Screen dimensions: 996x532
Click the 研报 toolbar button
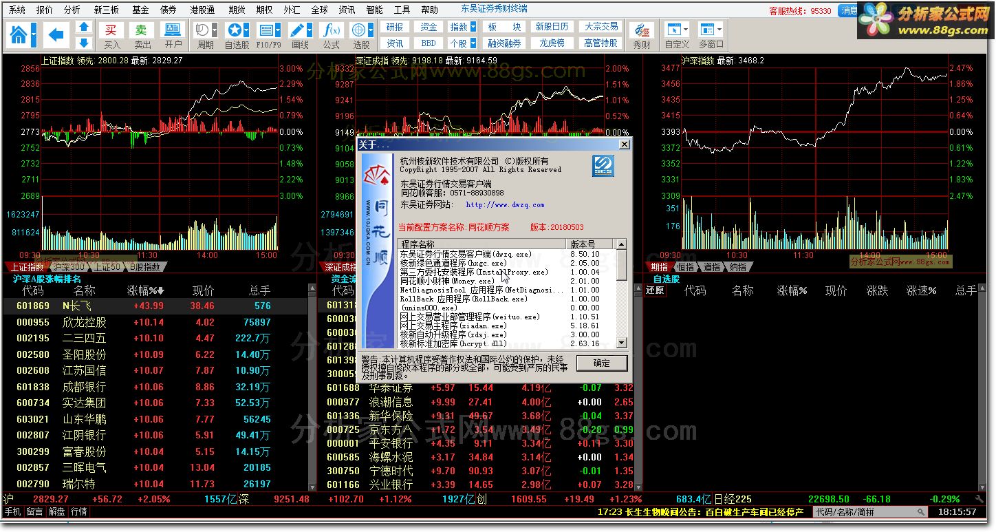coord(395,27)
